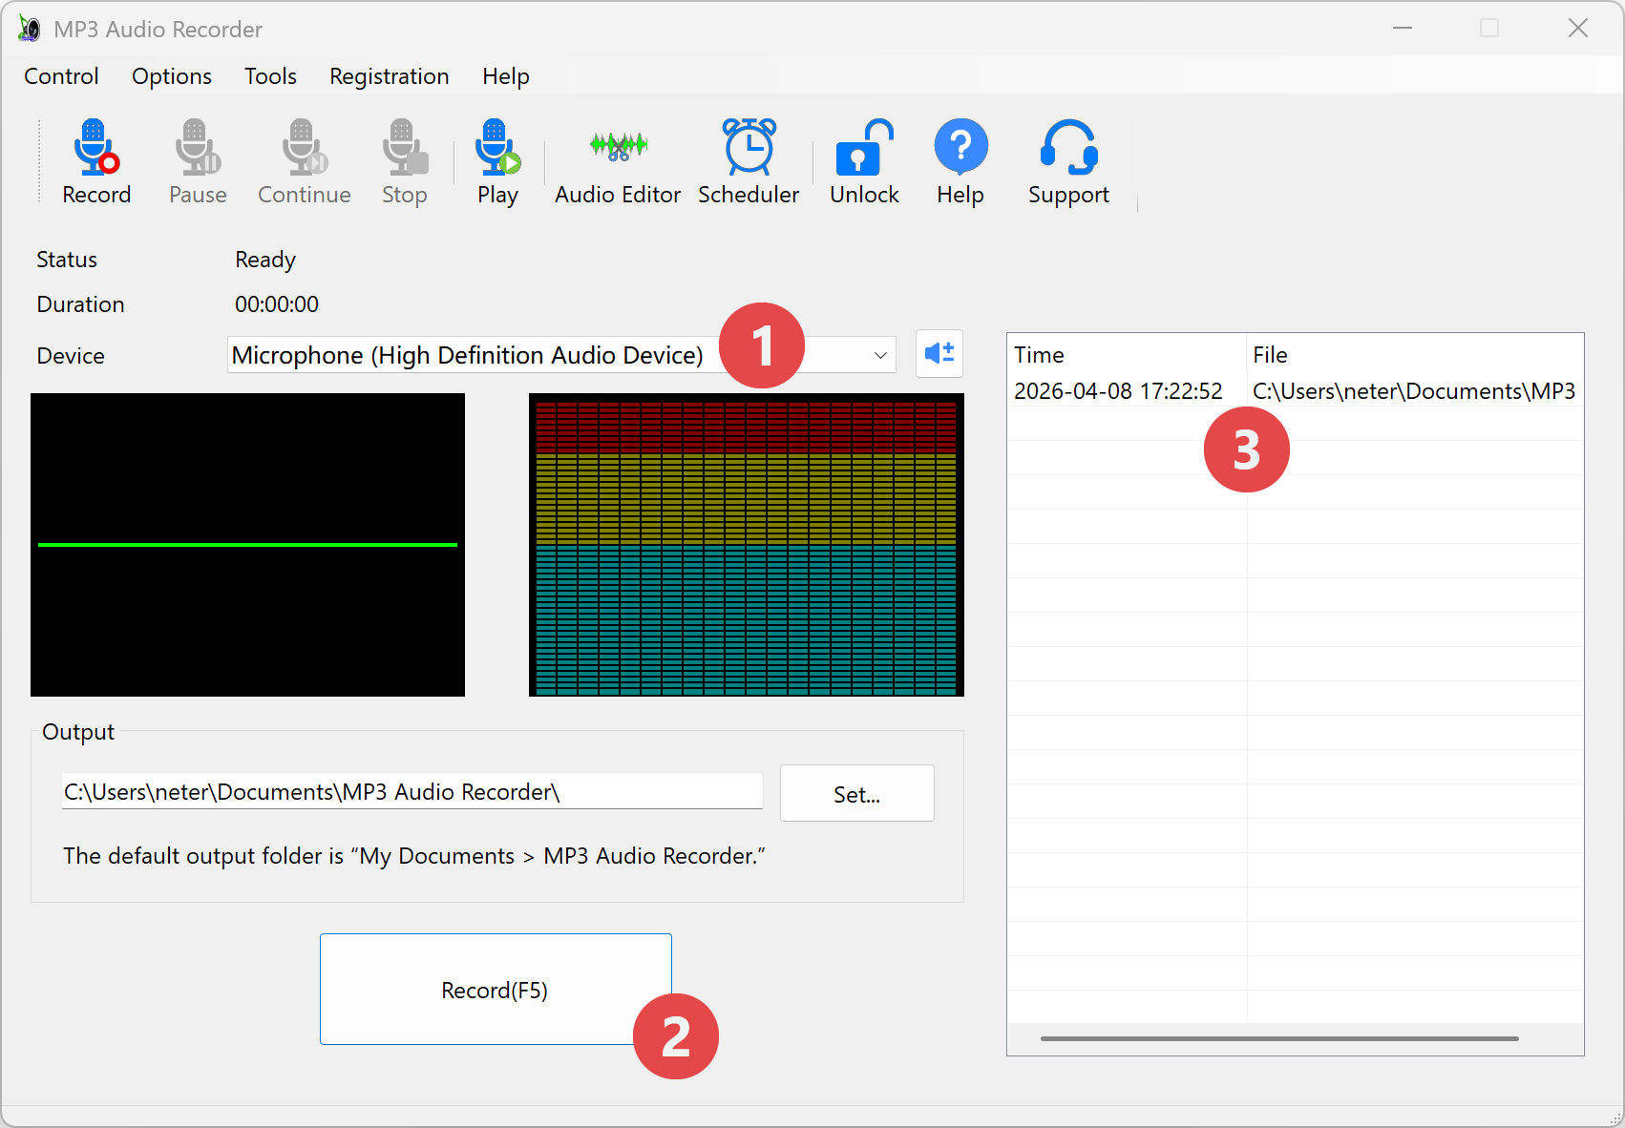Click the output folder path field

pos(412,792)
